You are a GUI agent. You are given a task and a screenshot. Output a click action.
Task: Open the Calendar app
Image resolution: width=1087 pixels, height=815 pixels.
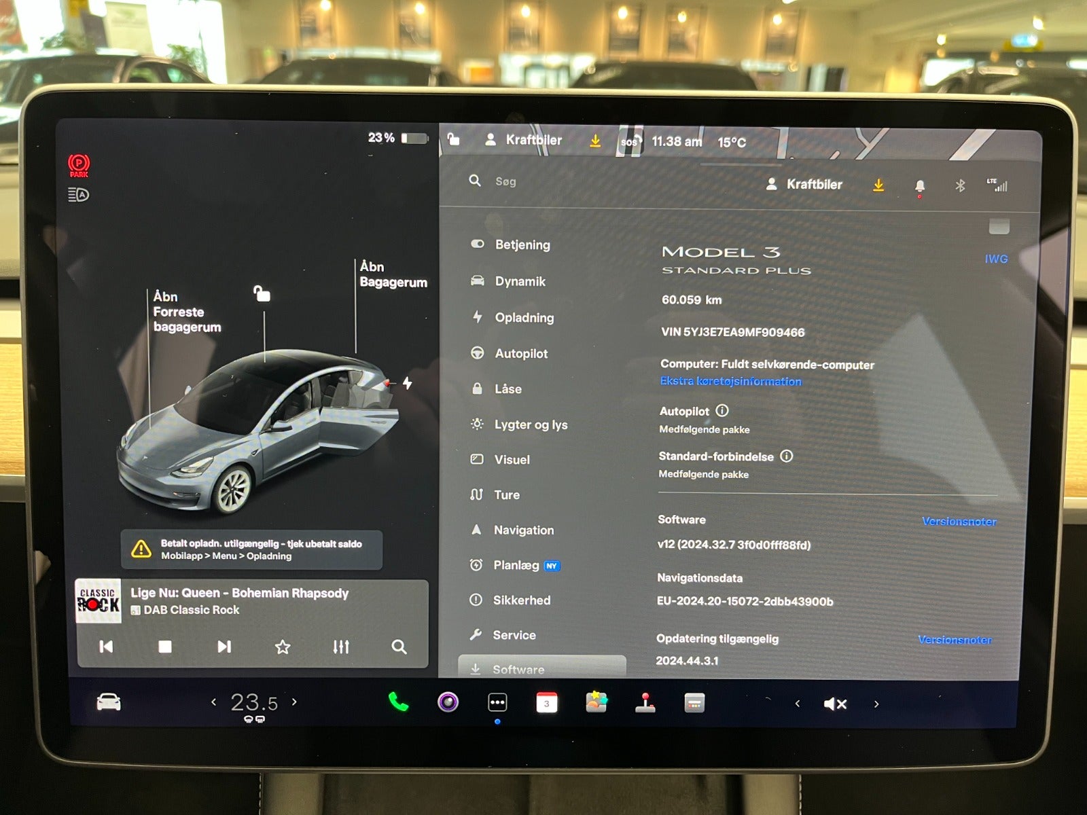(547, 702)
